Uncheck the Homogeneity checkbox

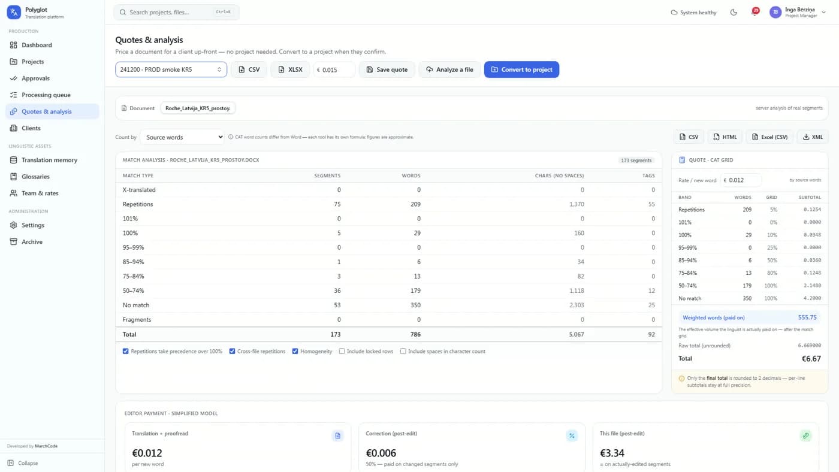coord(295,352)
